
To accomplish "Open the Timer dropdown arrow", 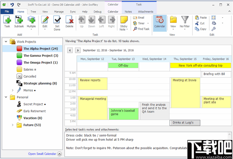I will point(148,23).
